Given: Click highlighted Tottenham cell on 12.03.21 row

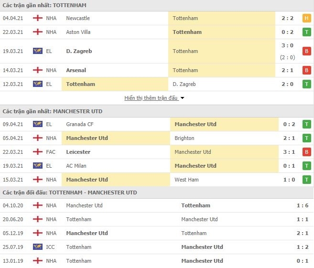Looking at the screenshot, I should pos(115,84).
